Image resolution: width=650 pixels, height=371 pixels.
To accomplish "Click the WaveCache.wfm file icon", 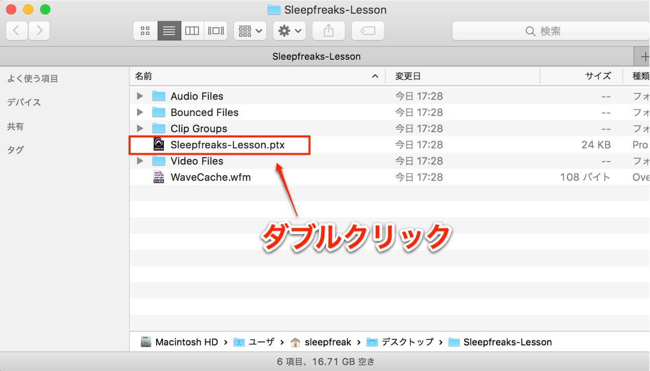I will 159,177.
